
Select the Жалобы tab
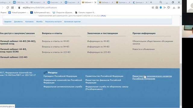[x=40, y=22]
